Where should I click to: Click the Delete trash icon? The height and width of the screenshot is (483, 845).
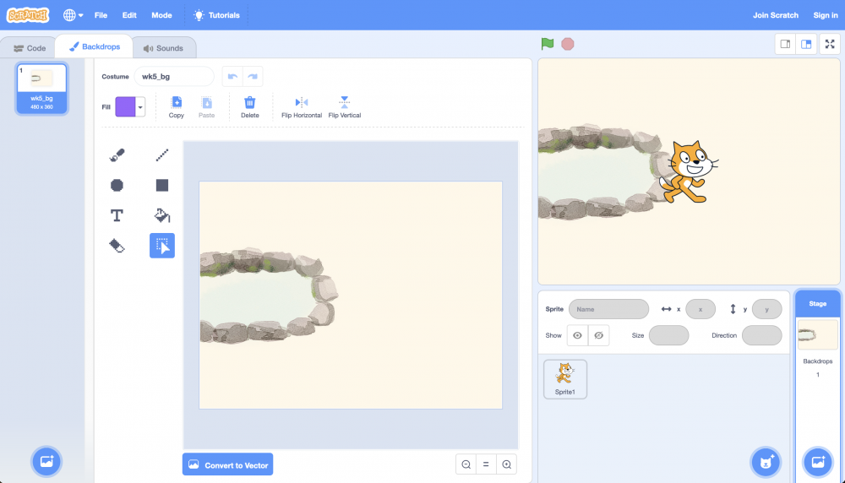pyautogui.click(x=249, y=106)
